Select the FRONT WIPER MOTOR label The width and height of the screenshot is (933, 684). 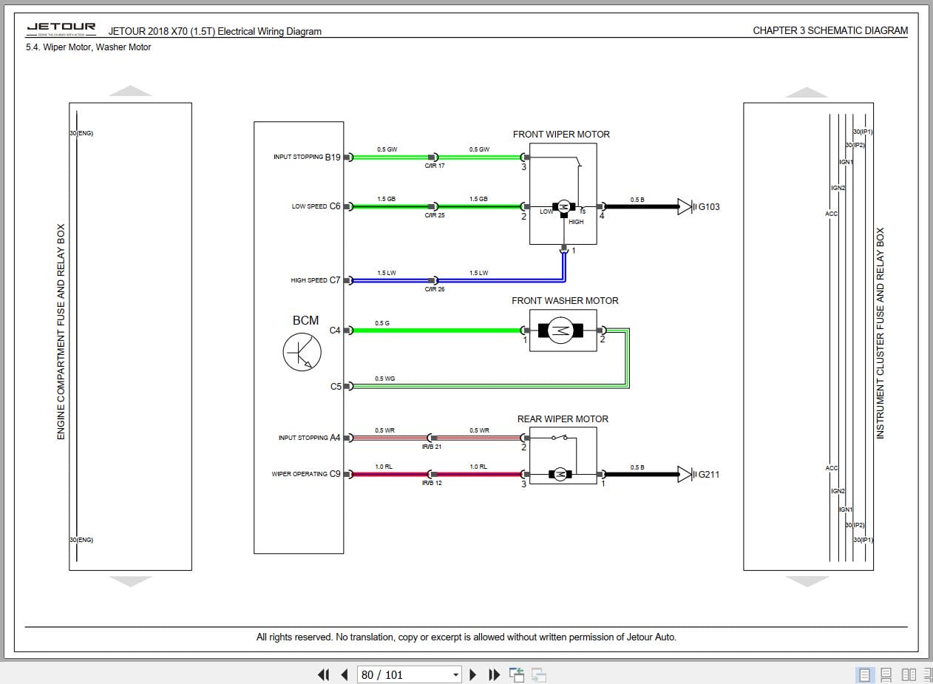pyautogui.click(x=561, y=134)
